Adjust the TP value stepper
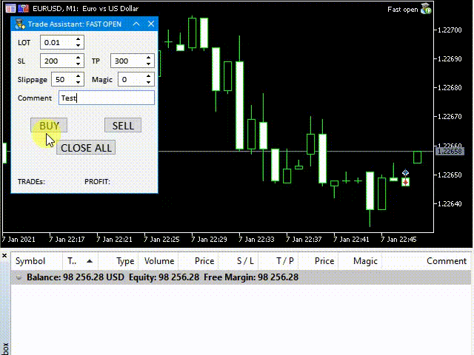The height and width of the screenshot is (355, 474). click(149, 61)
